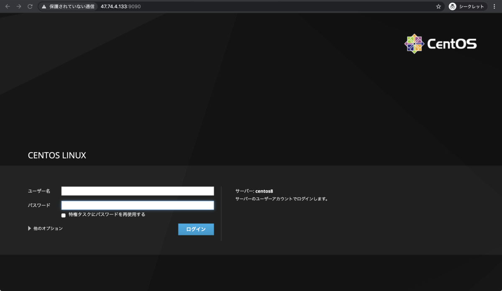Viewport: 502px width, 291px height.
Task: Click the パスワード label
Action: 39,205
